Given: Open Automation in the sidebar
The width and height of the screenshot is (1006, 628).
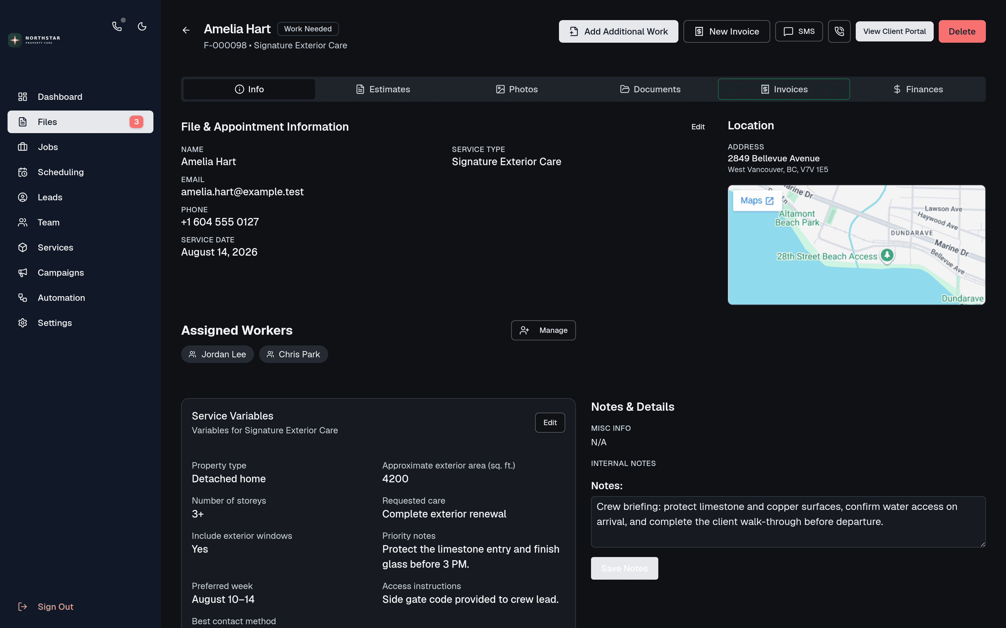Looking at the screenshot, I should [x=80, y=298].
